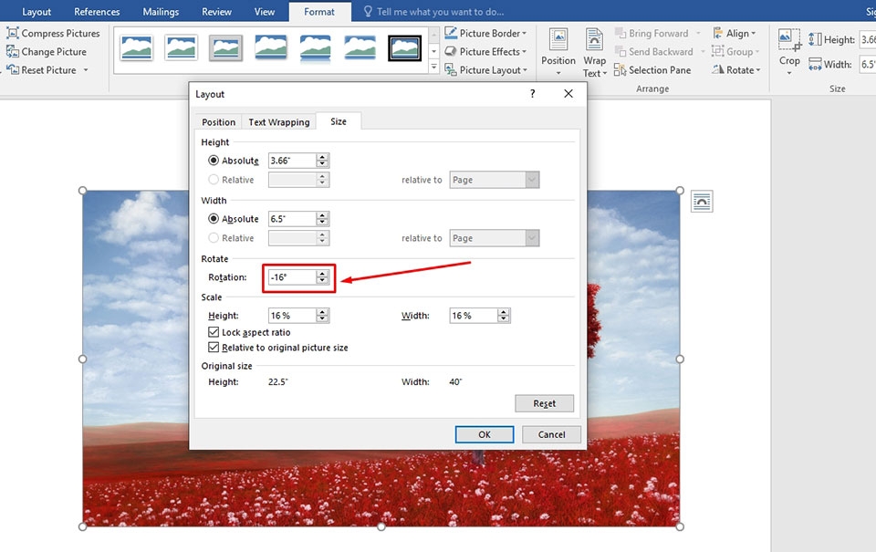Open the Position arrangement button
The image size is (876, 552).
[x=558, y=52]
